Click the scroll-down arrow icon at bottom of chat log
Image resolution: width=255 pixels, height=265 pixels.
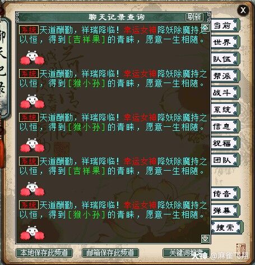point(205,239)
